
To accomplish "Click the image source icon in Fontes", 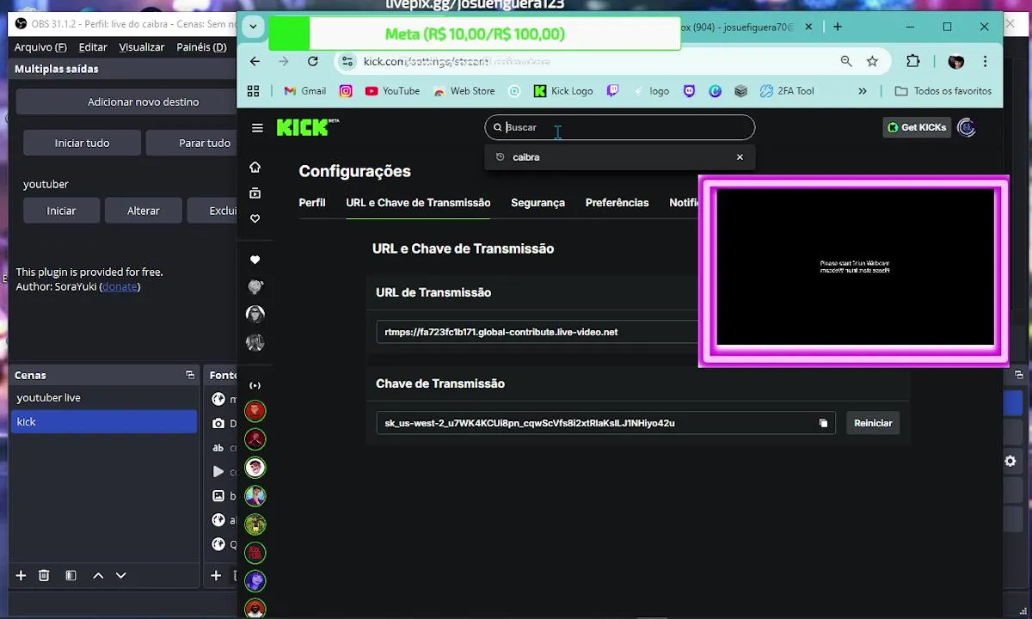I will pos(218,496).
